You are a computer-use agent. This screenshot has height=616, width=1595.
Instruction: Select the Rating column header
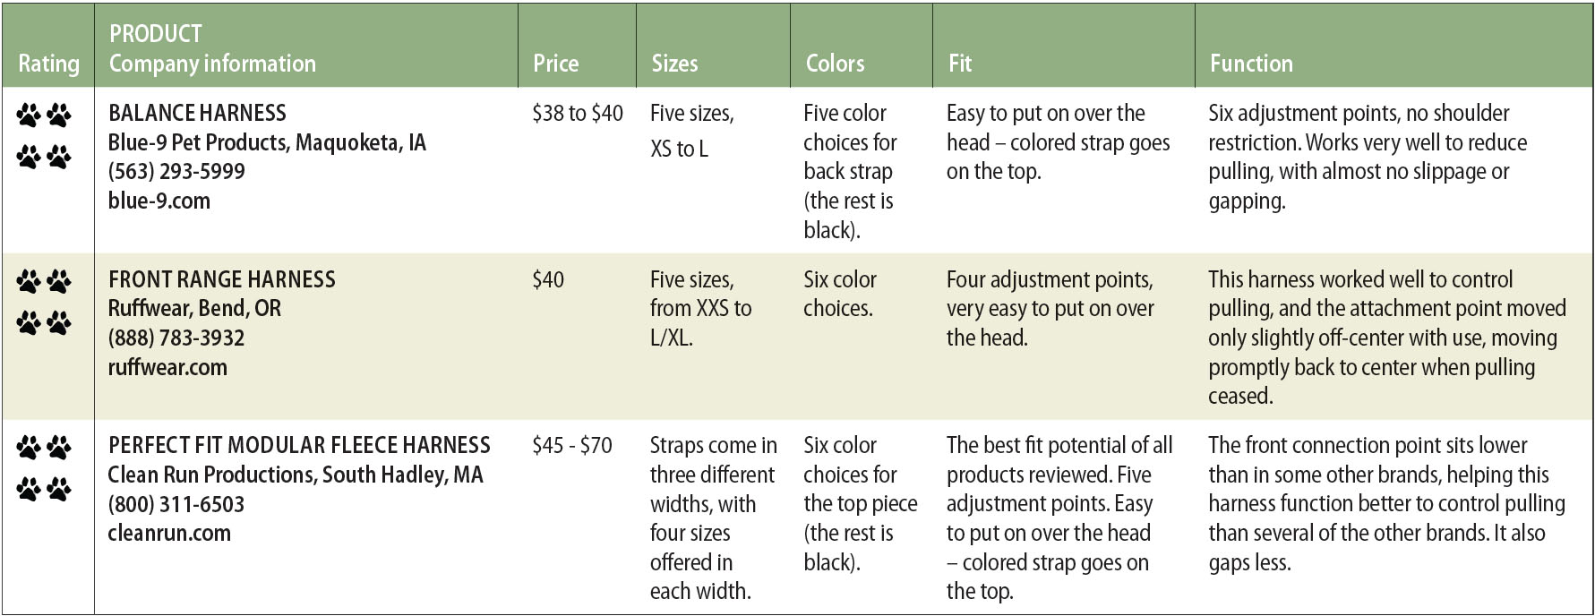click(48, 64)
